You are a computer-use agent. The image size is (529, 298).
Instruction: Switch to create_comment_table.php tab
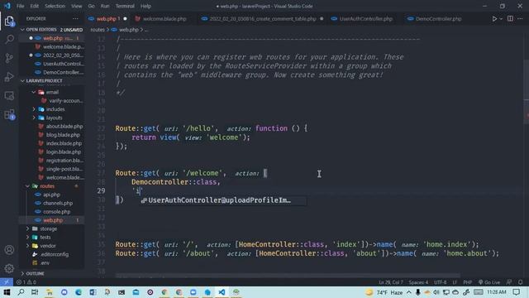[263, 19]
